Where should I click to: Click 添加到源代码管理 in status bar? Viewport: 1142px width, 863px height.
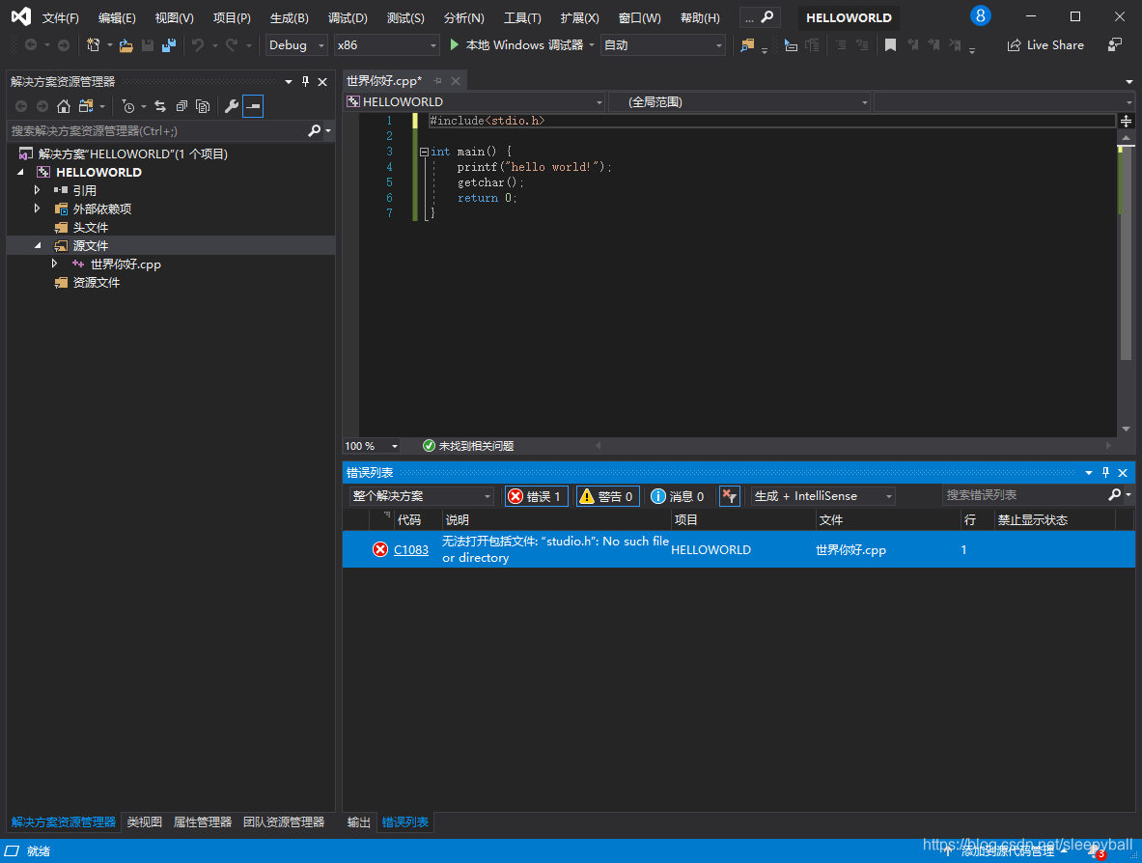point(1007,850)
